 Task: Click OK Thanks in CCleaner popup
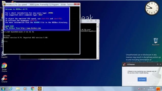pyautogui.click(x=142, y=79)
